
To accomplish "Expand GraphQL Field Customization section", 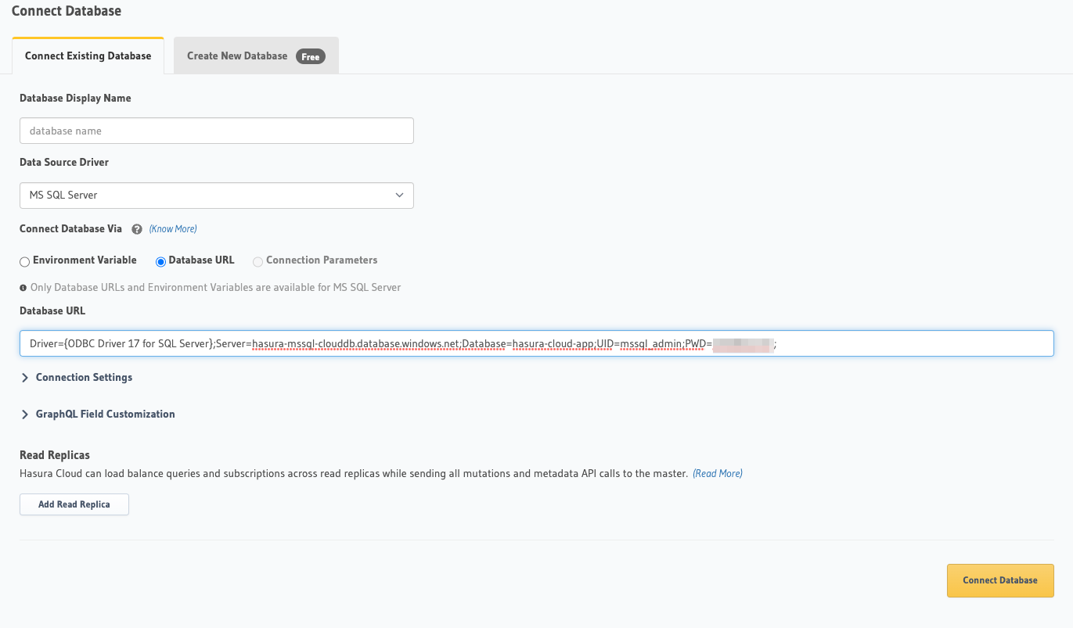I will [x=99, y=414].
